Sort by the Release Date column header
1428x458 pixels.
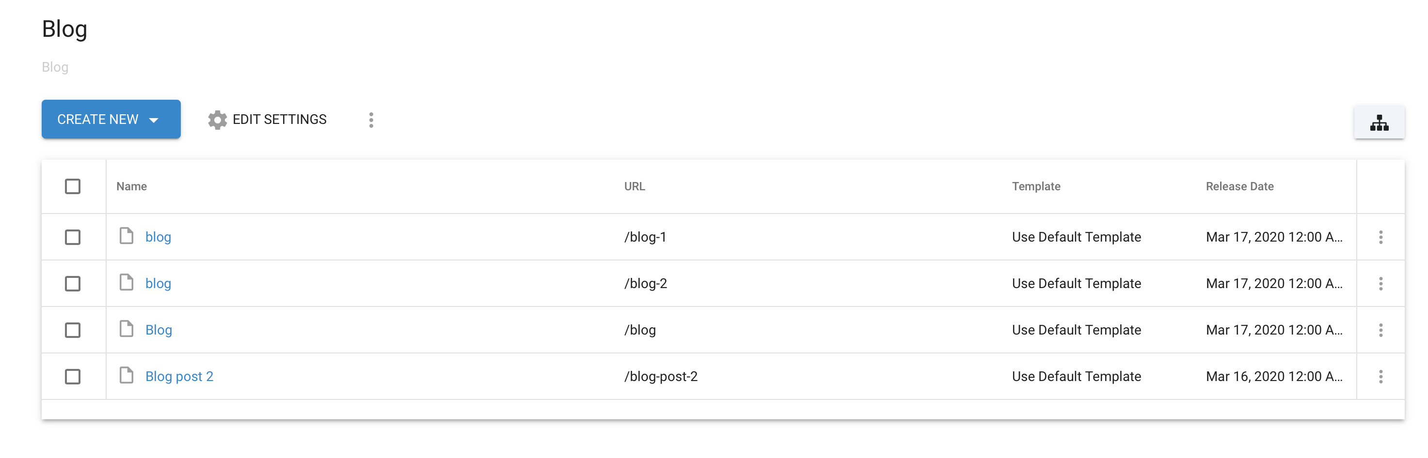(x=1239, y=186)
